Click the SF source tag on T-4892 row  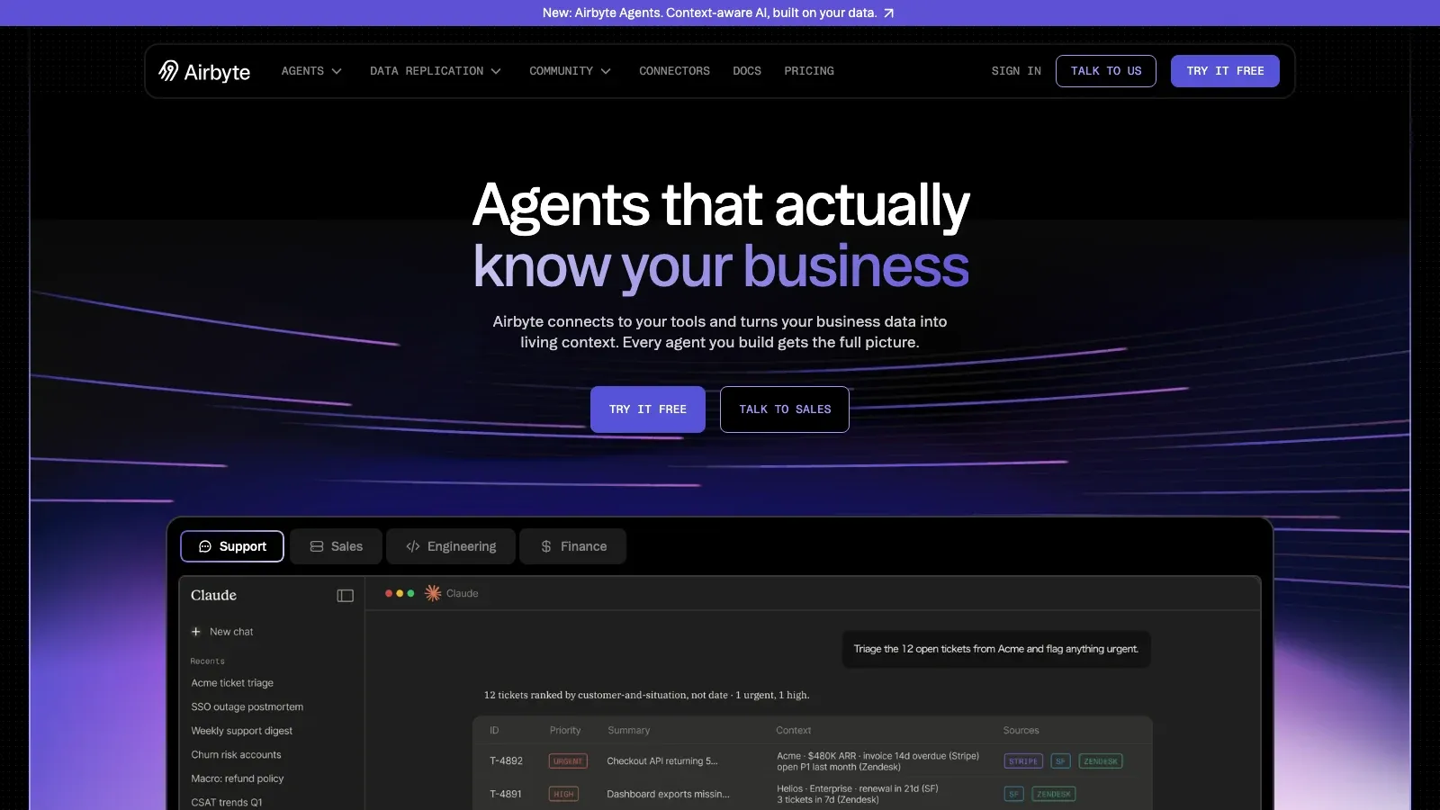coord(1060,761)
